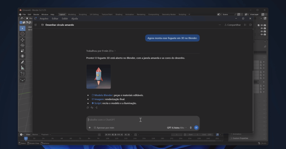Open the Modelo Blender file link
Screen dimensions: 286x149
pos(102,95)
